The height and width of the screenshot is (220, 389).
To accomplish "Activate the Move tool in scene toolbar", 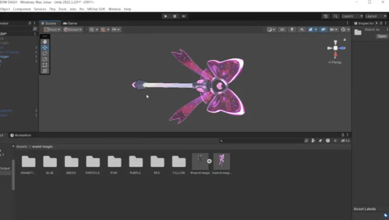I will pyautogui.click(x=45, y=47).
